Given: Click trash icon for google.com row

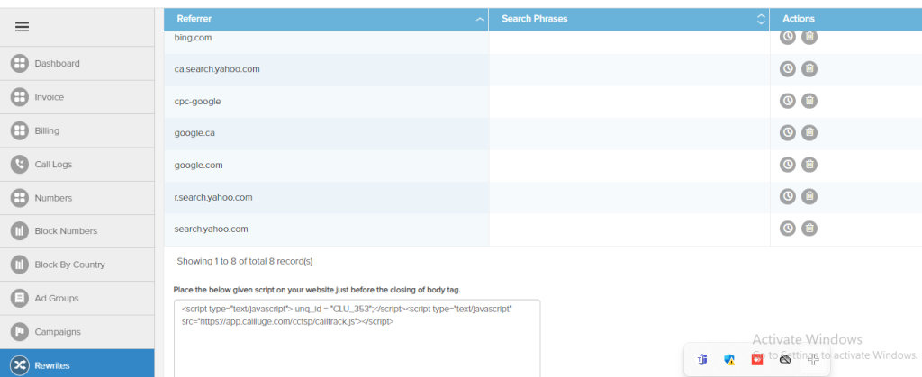Looking at the screenshot, I should tap(809, 165).
